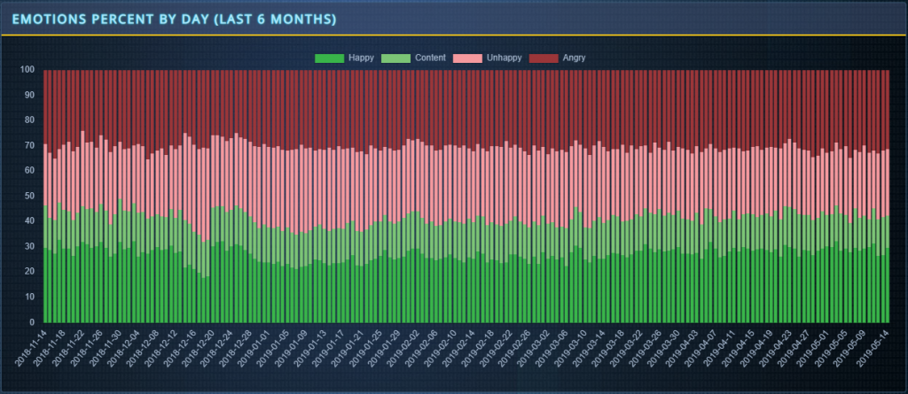This screenshot has height=394, width=908.
Task: Click the 0 label on the y-axis
Action: tap(32, 322)
